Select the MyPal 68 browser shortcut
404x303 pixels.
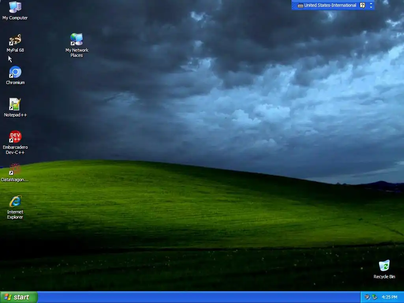click(15, 43)
